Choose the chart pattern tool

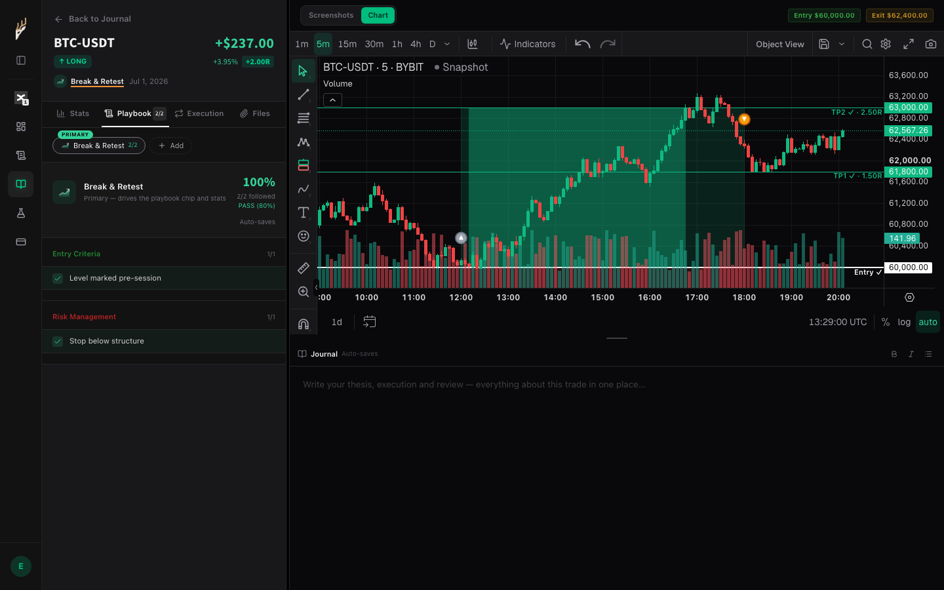(303, 142)
